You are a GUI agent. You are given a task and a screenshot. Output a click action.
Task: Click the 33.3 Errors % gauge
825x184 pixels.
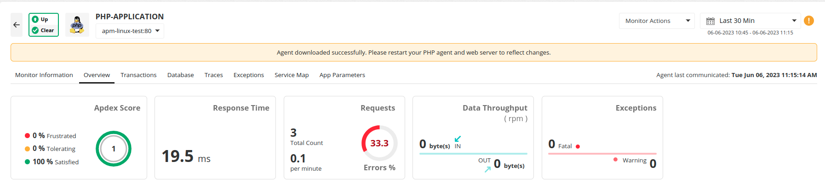379,143
